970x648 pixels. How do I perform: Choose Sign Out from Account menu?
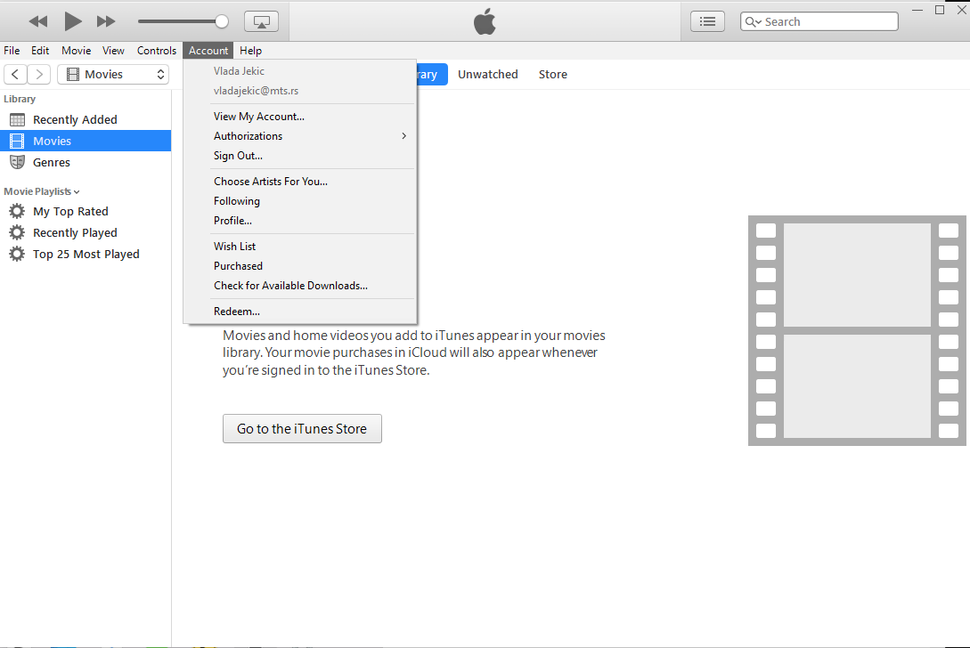click(300, 156)
